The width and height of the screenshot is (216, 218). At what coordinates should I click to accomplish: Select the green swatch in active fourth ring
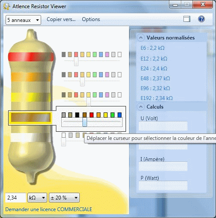tap(112, 115)
